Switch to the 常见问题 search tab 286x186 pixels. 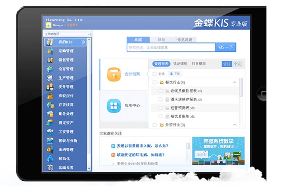click(184, 40)
